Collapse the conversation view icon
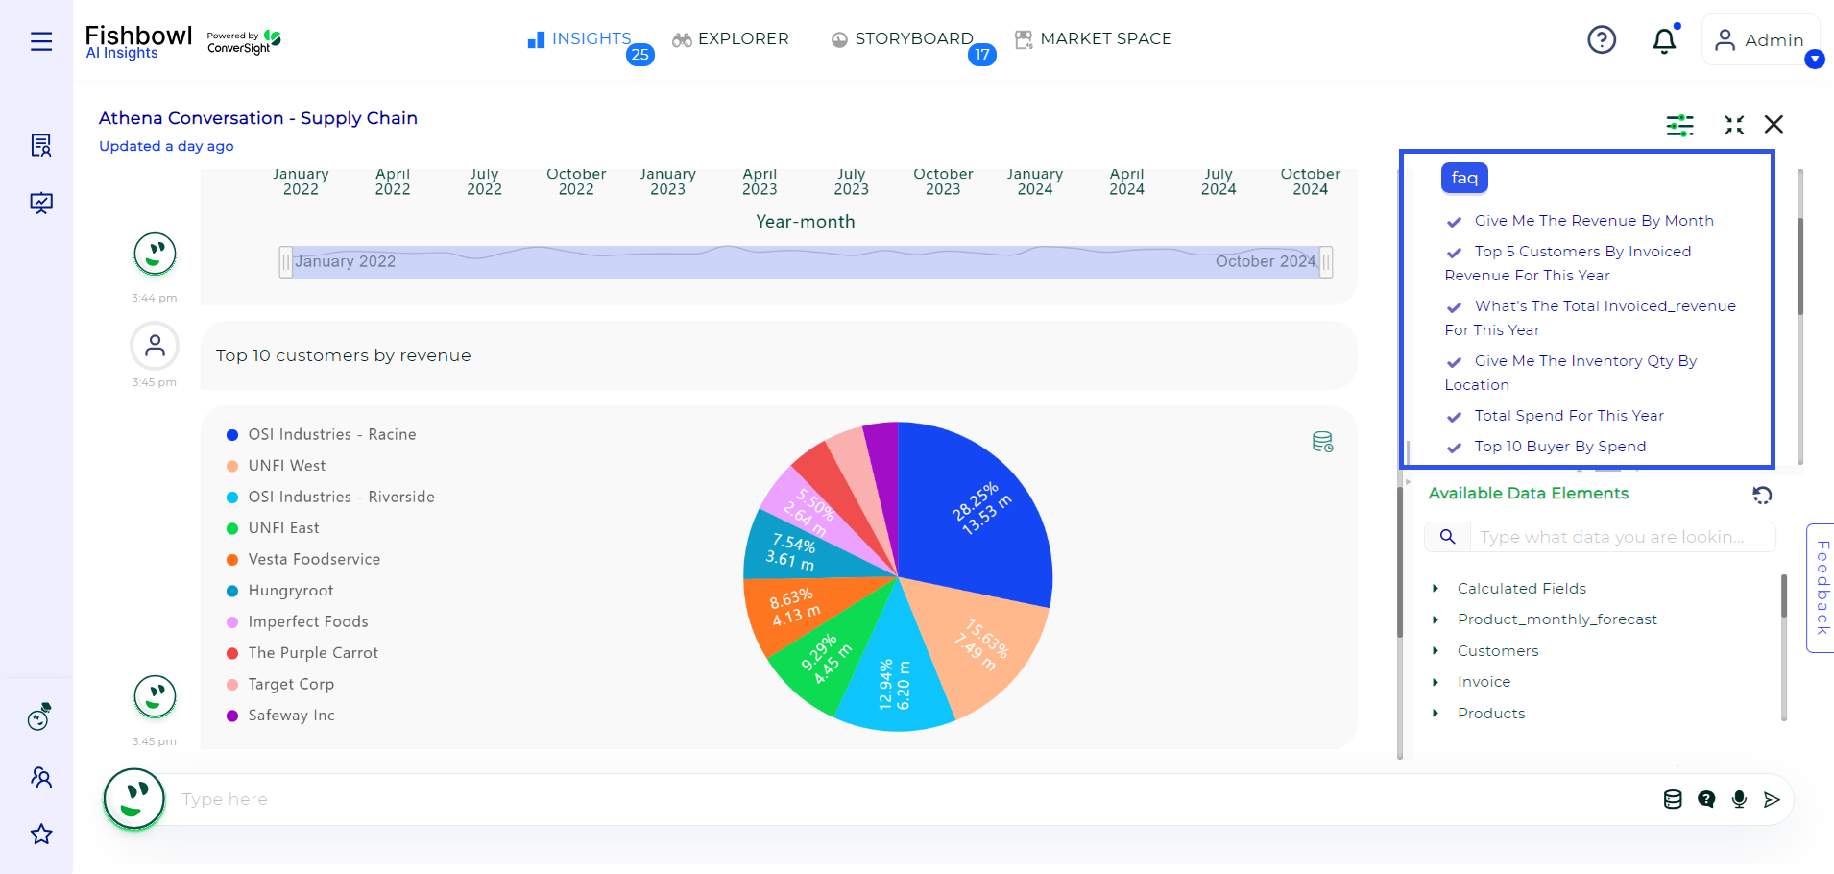1834x874 pixels. tap(1734, 125)
